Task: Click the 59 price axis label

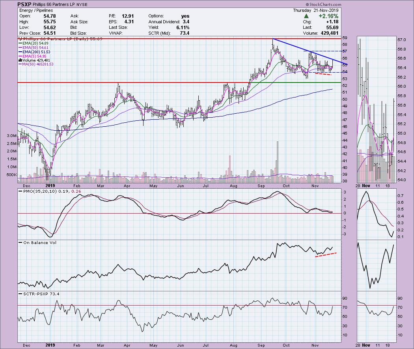Action: point(345,38)
